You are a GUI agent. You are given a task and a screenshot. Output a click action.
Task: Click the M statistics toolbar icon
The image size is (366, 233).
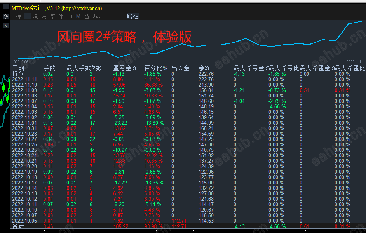click(x=78, y=16)
